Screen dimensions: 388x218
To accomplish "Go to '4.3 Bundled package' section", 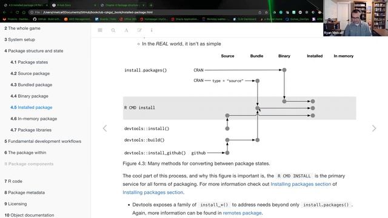I will (x=31, y=85).
